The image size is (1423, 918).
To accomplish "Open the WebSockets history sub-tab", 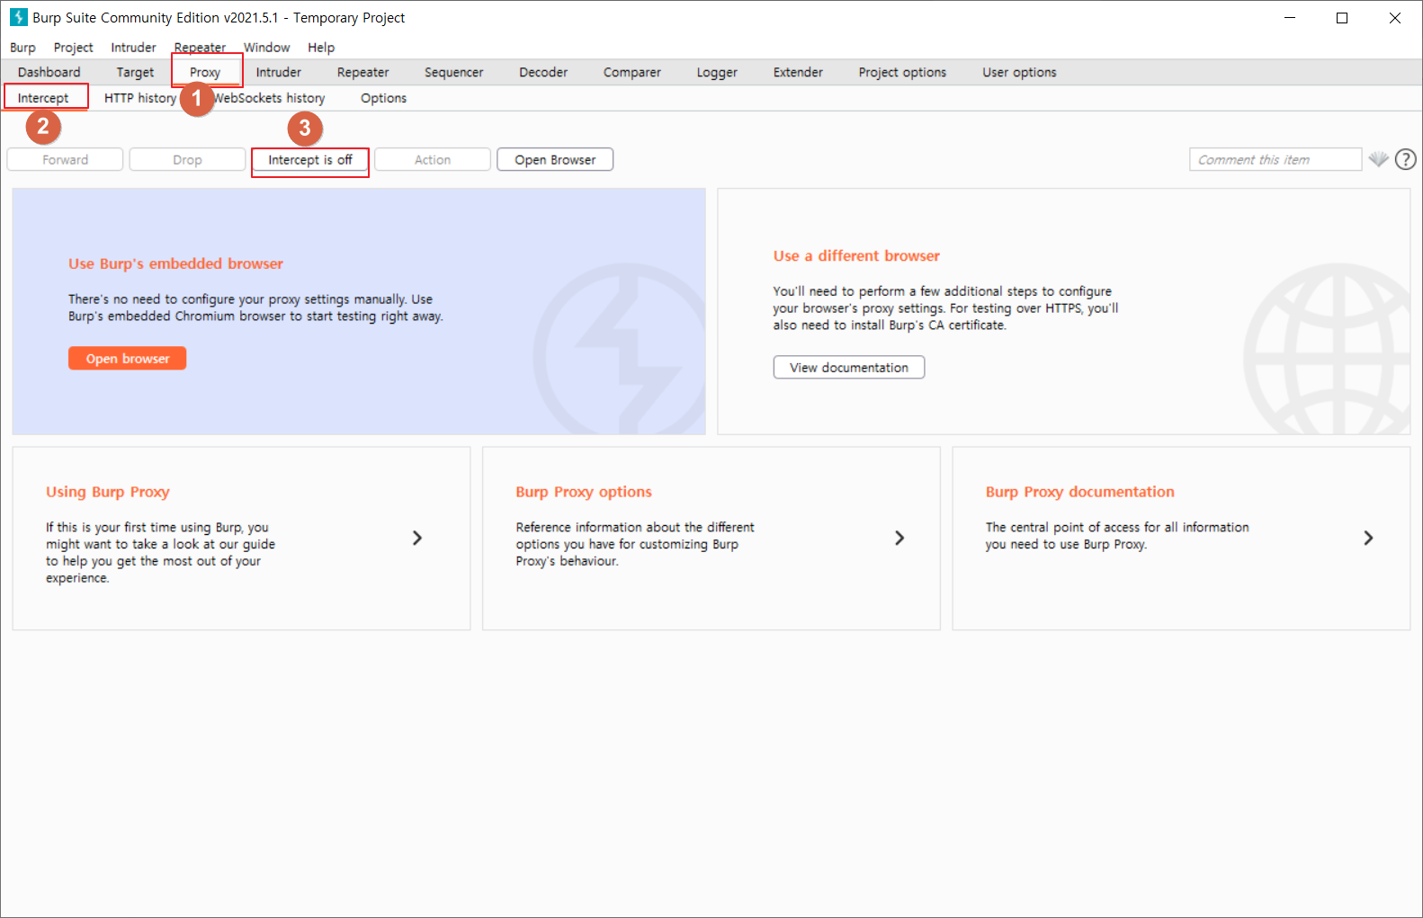I will click(x=269, y=98).
